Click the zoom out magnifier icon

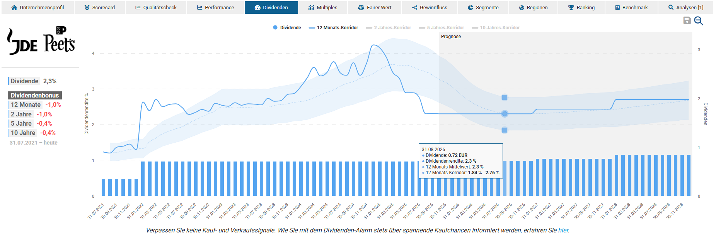[698, 21]
